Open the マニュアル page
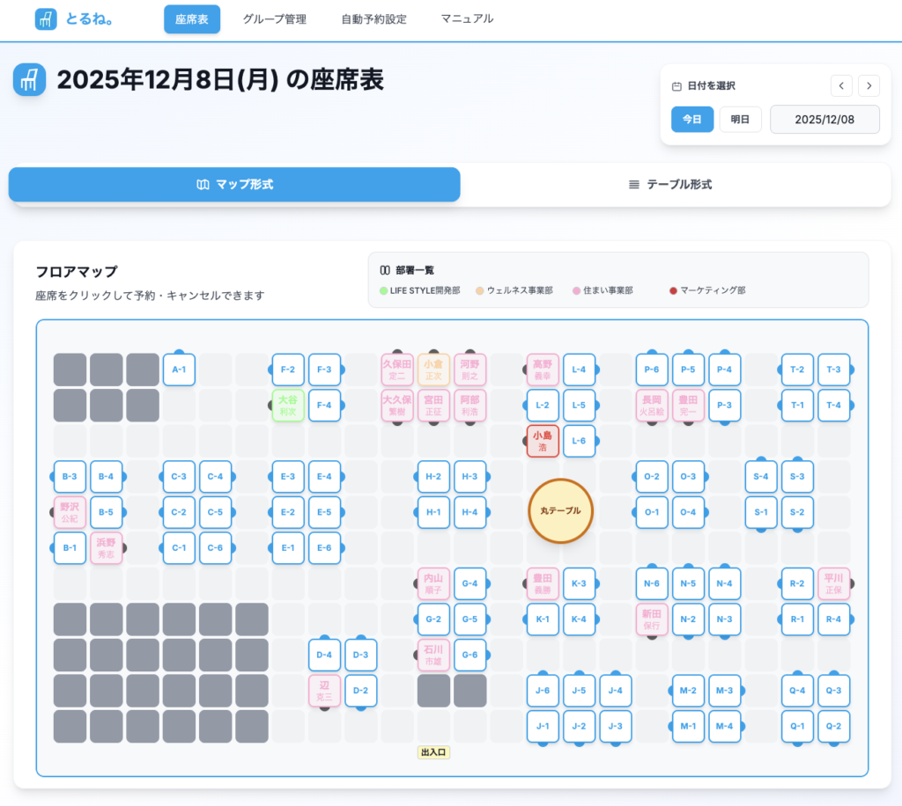The width and height of the screenshot is (902, 806). pyautogui.click(x=467, y=19)
